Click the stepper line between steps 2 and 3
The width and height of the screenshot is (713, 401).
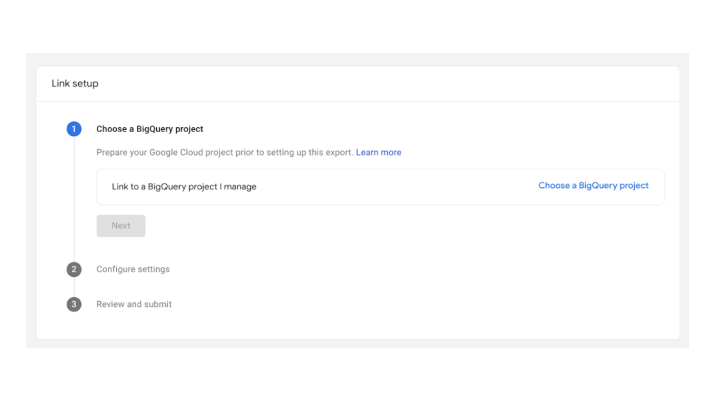[x=74, y=287]
